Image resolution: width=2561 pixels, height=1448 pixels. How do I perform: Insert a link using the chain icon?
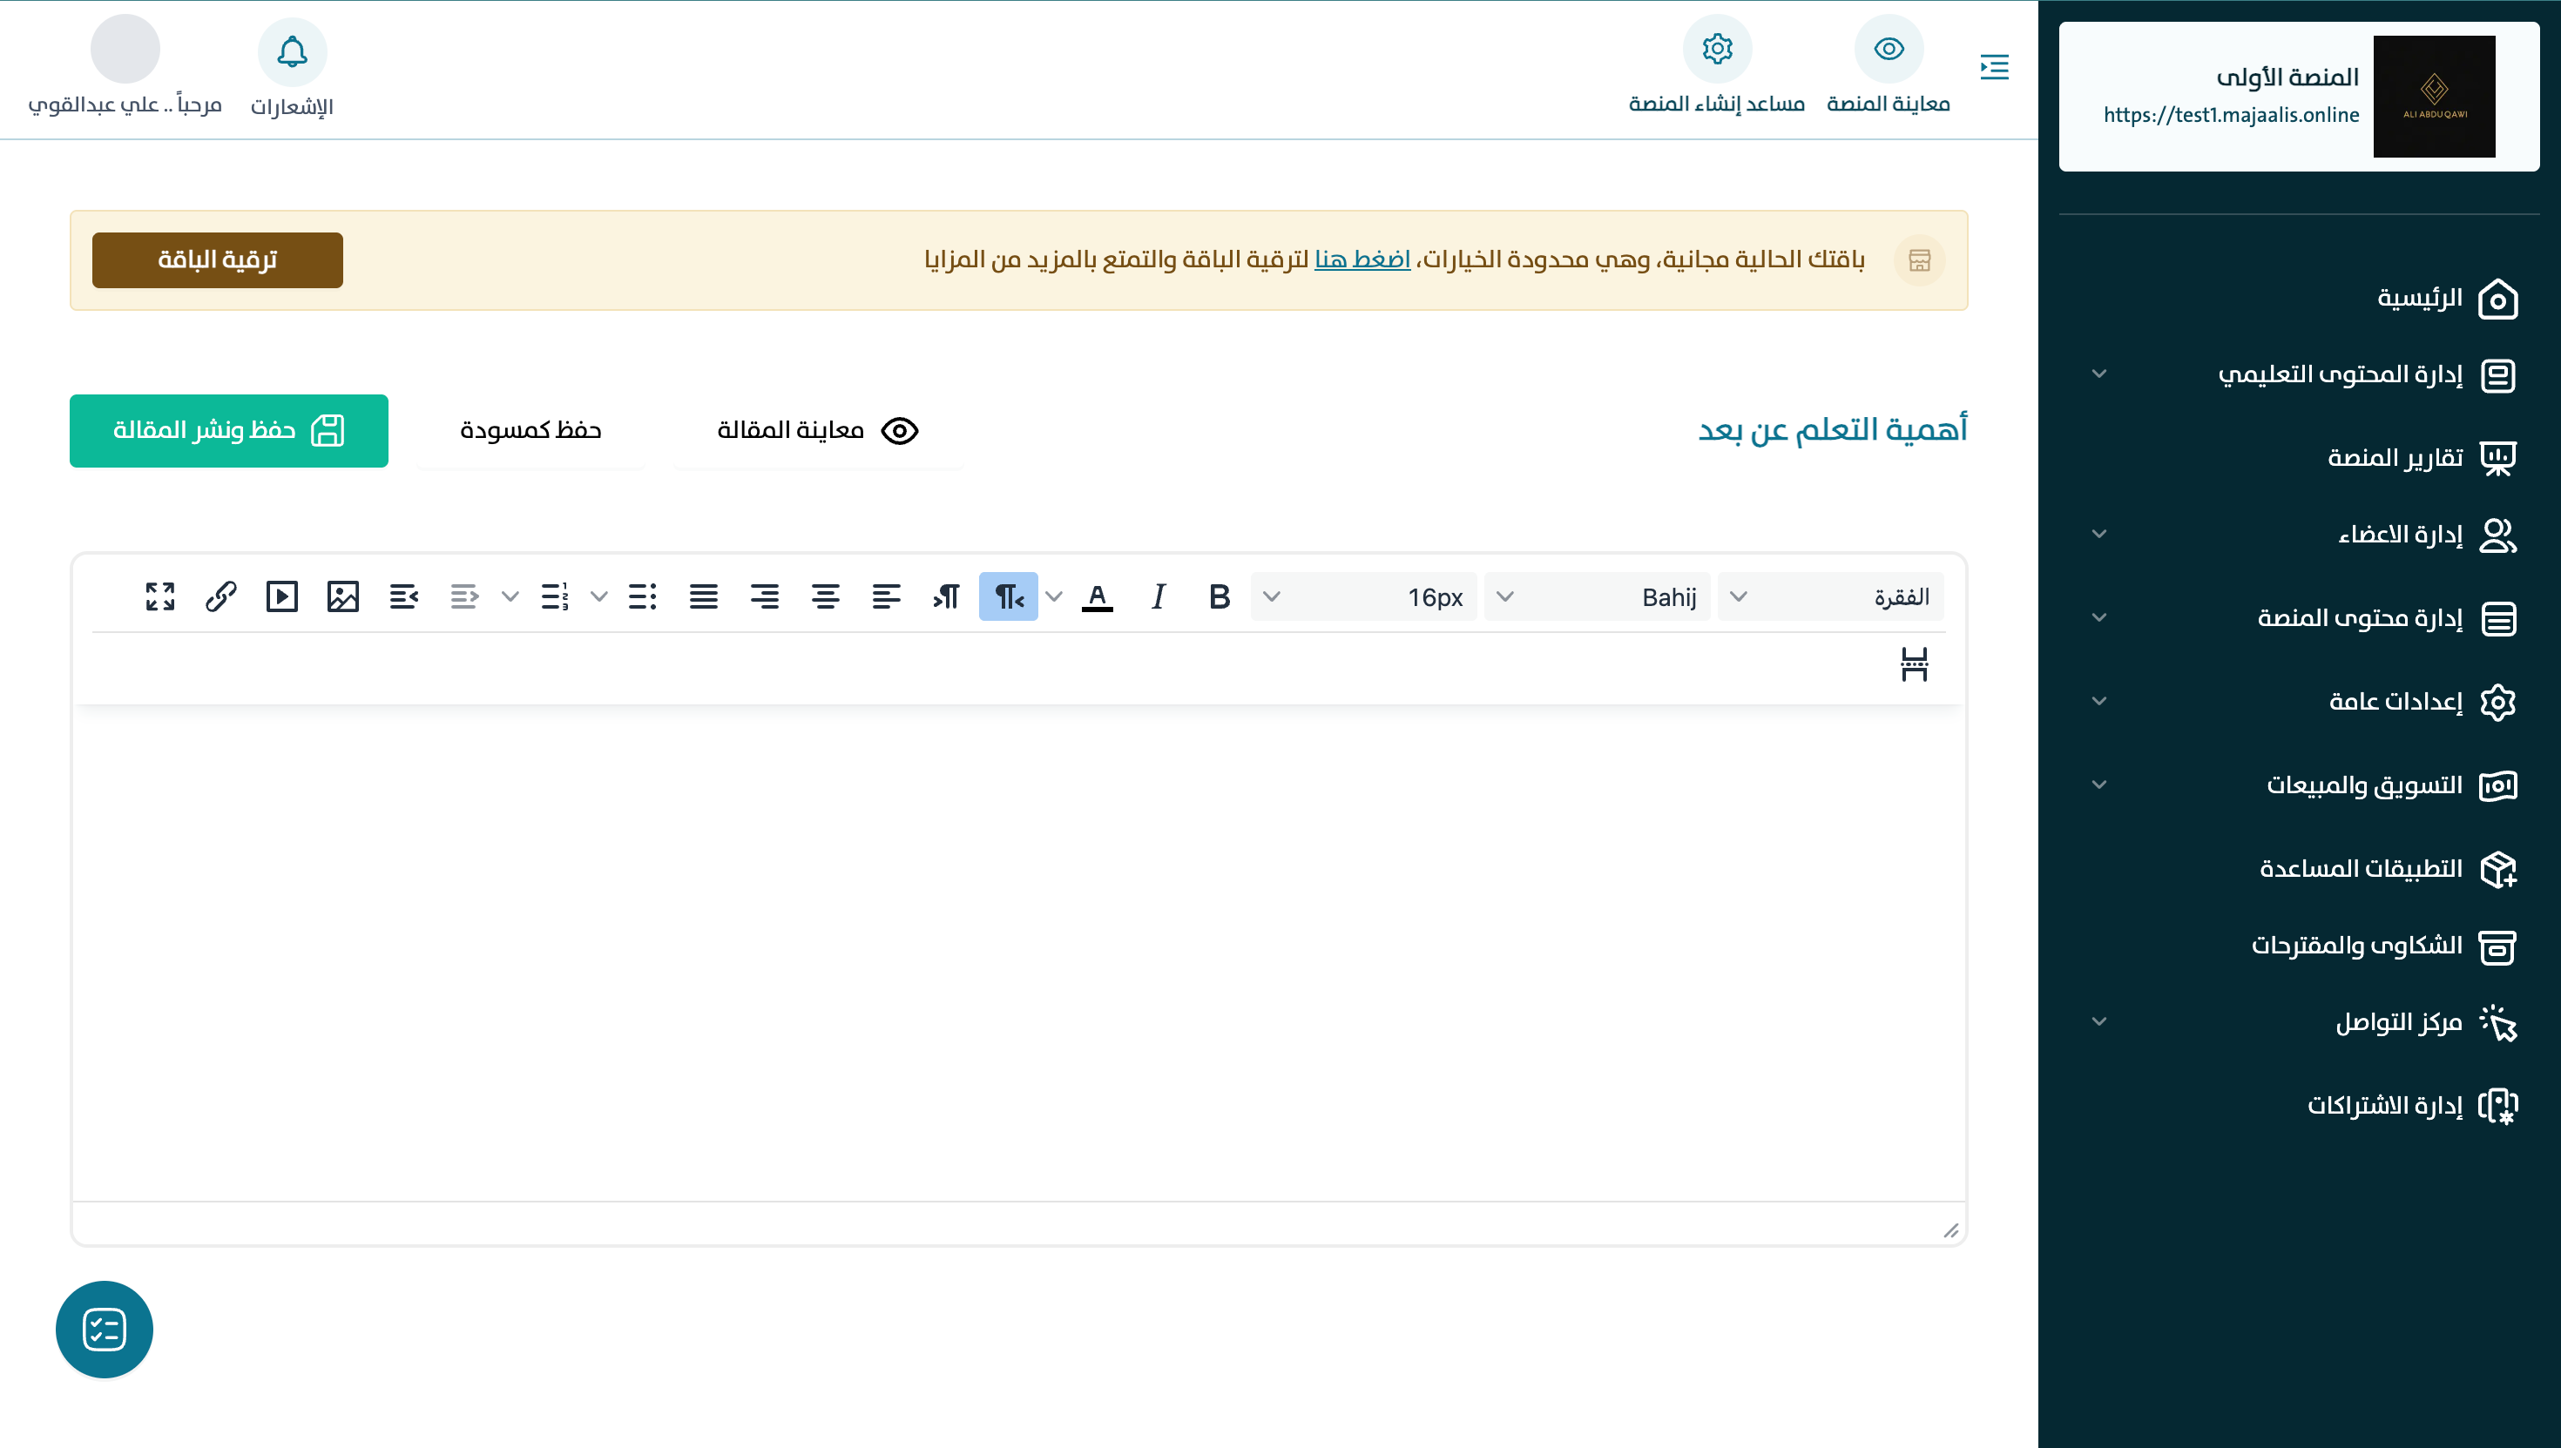221,596
